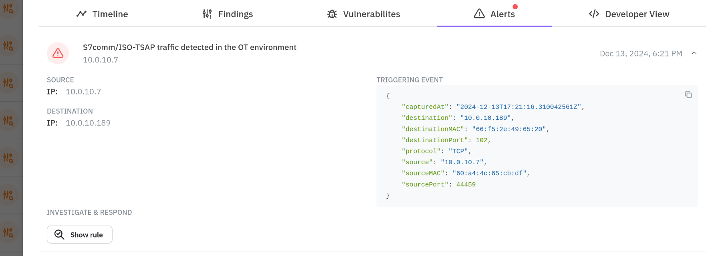The height and width of the screenshot is (256, 720).
Task: Click the 10.0.10.7 subtitle under the alert title
Action: (101, 60)
